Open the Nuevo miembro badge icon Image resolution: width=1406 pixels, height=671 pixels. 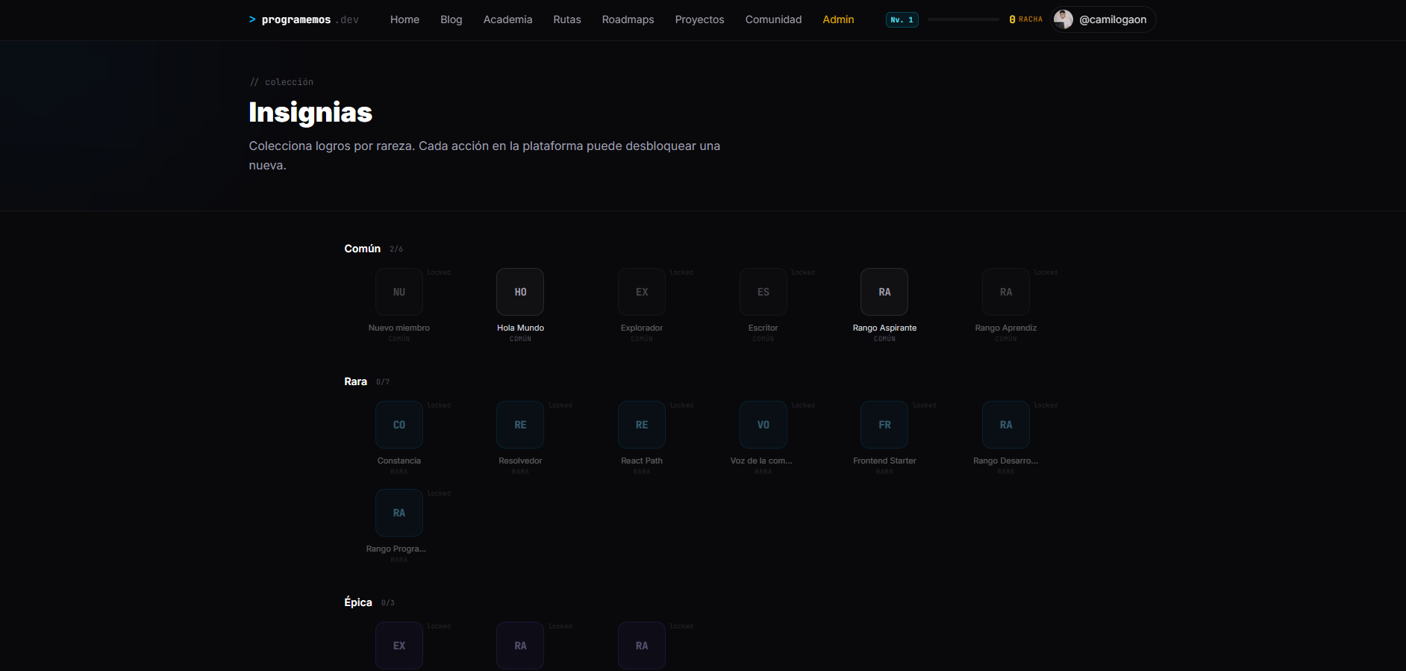399,292
